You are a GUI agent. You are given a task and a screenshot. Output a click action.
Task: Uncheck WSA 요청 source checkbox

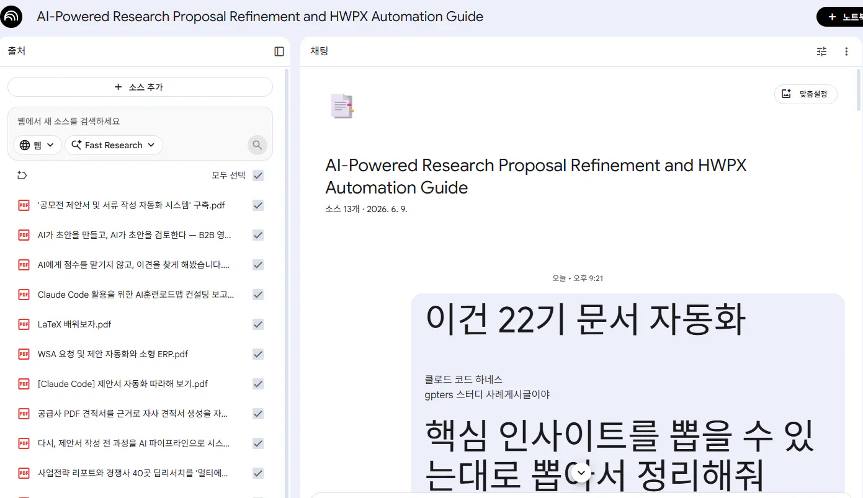pyautogui.click(x=258, y=354)
